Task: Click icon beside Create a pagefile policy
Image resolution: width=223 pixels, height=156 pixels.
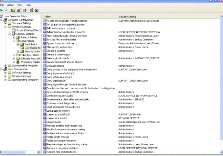Action: tap(45, 51)
